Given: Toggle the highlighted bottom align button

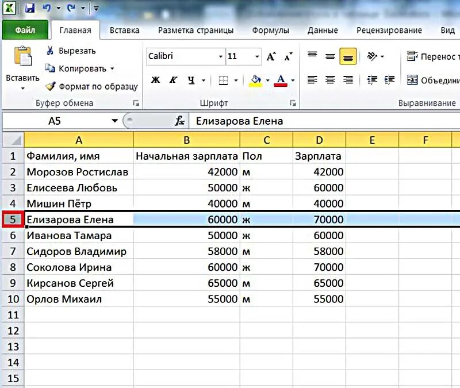Looking at the screenshot, I should [348, 56].
